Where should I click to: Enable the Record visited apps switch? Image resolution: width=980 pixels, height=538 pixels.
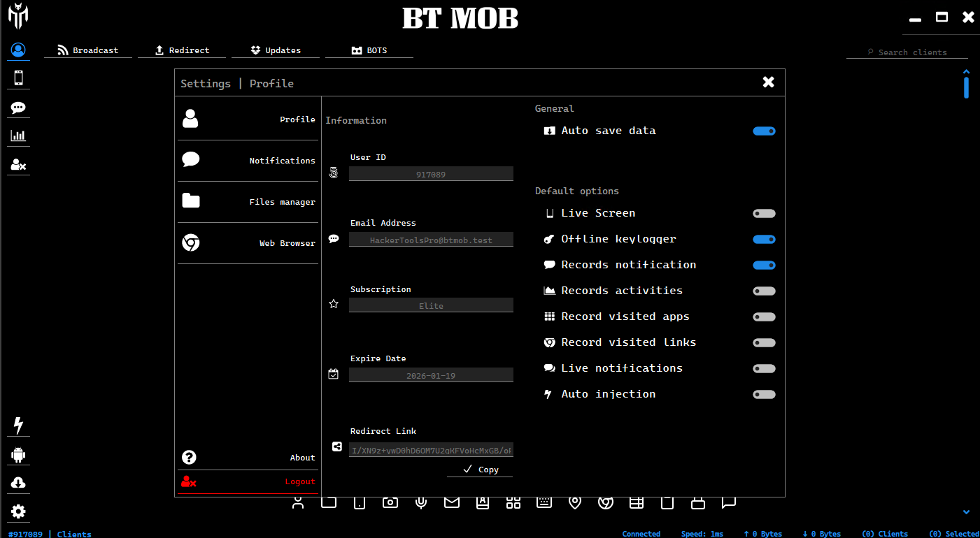click(764, 317)
